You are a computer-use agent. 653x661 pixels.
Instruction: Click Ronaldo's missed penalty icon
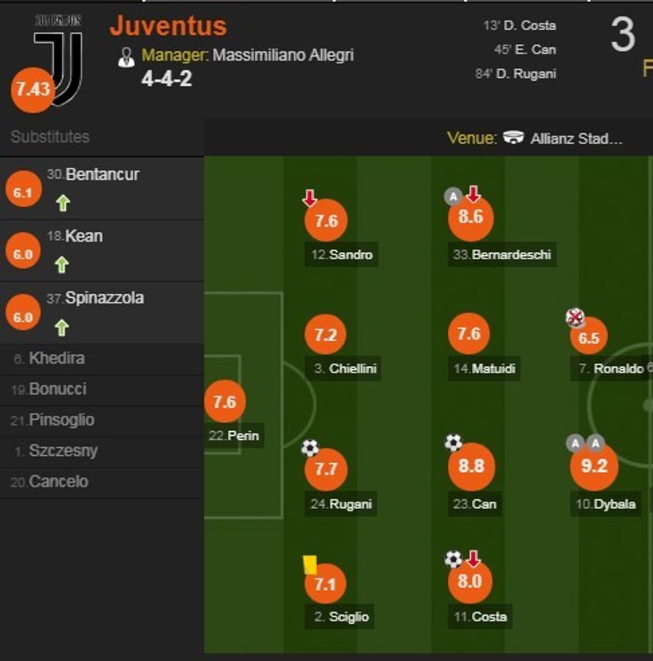pyautogui.click(x=574, y=318)
